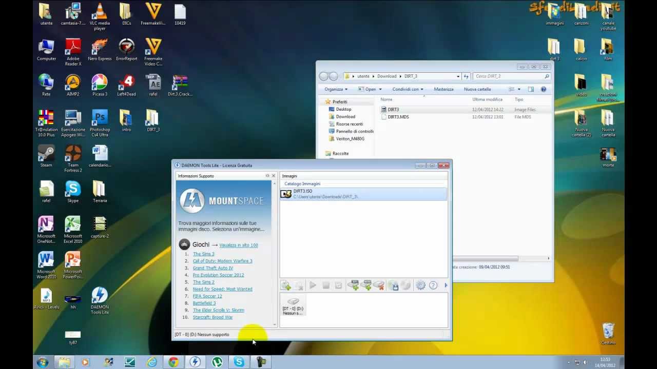Select the DT-0 virtual drive D:
Image resolution: width=657 pixels, height=369 pixels.
[x=293, y=306]
